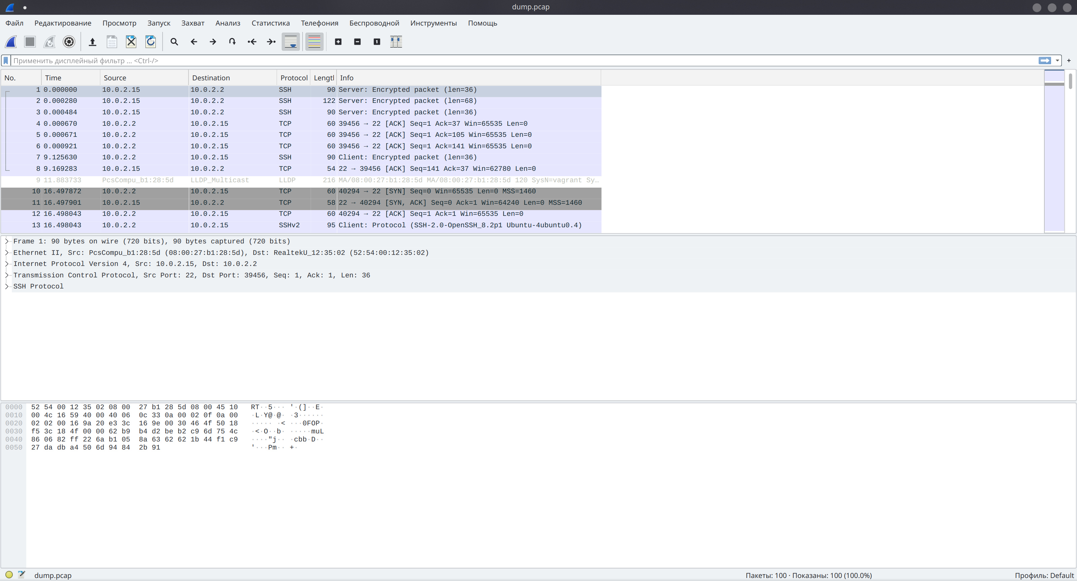The height and width of the screenshot is (581, 1077).
Task: Start a new capture with the shark fin icon
Action: coord(11,42)
